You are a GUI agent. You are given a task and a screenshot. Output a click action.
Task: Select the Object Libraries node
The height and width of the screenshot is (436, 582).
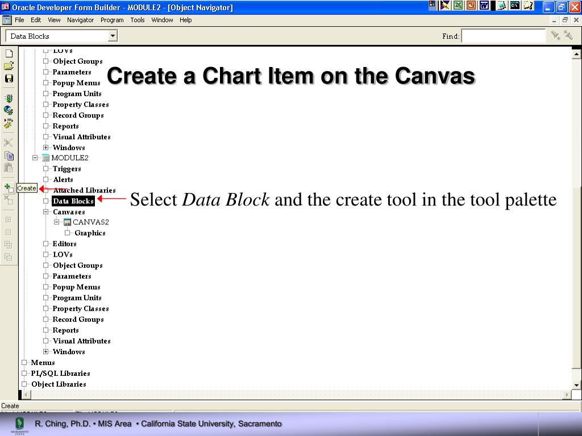(59, 384)
